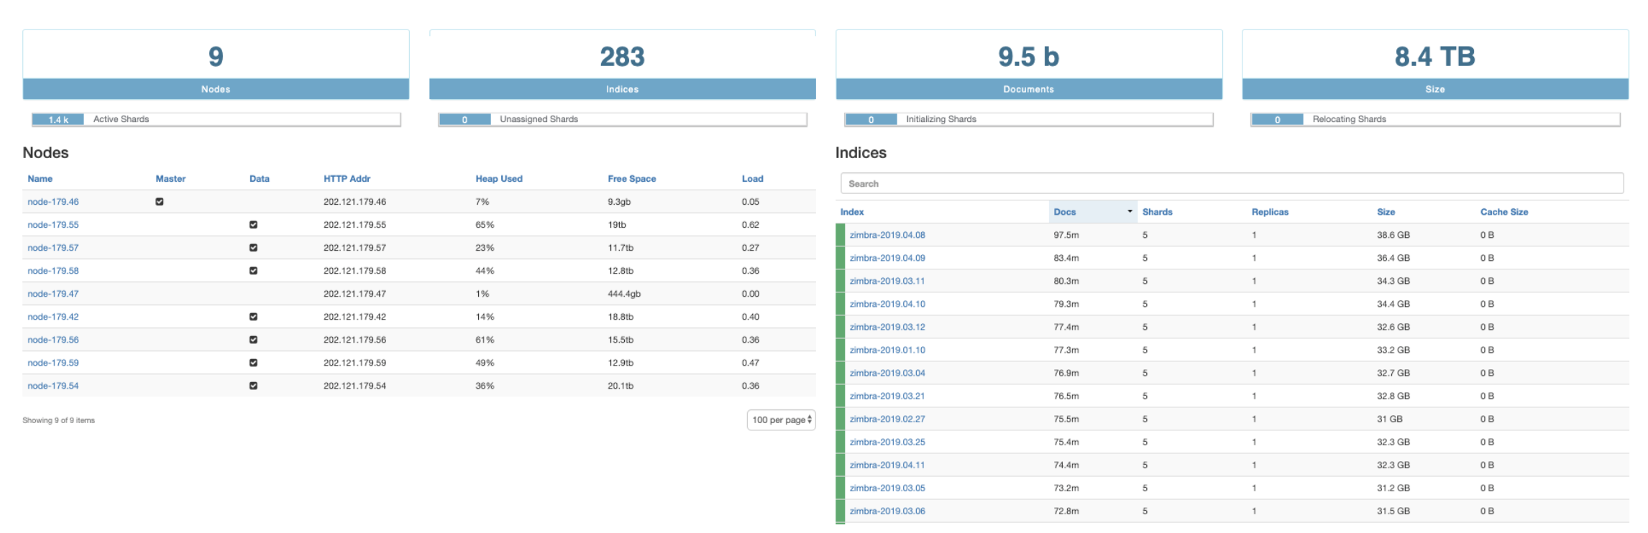Click the green status marker for zimbra-2019.04.09
This screenshot has width=1648, height=533.
pos(840,258)
